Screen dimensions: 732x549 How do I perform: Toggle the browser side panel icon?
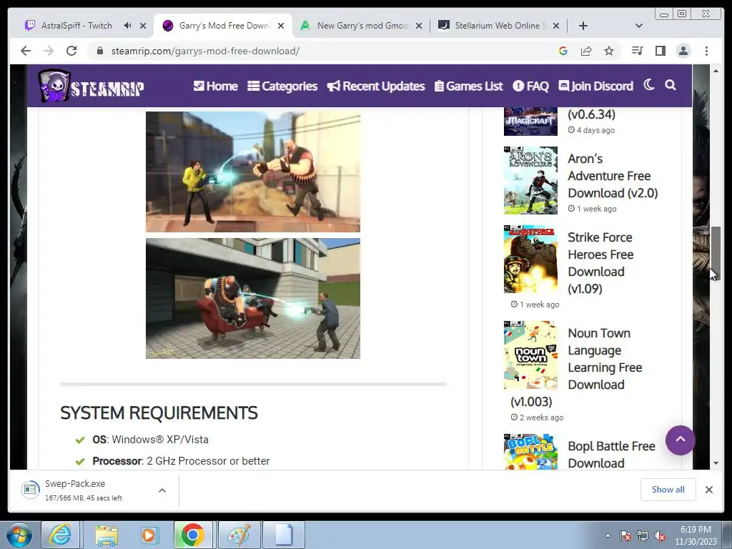tap(660, 51)
